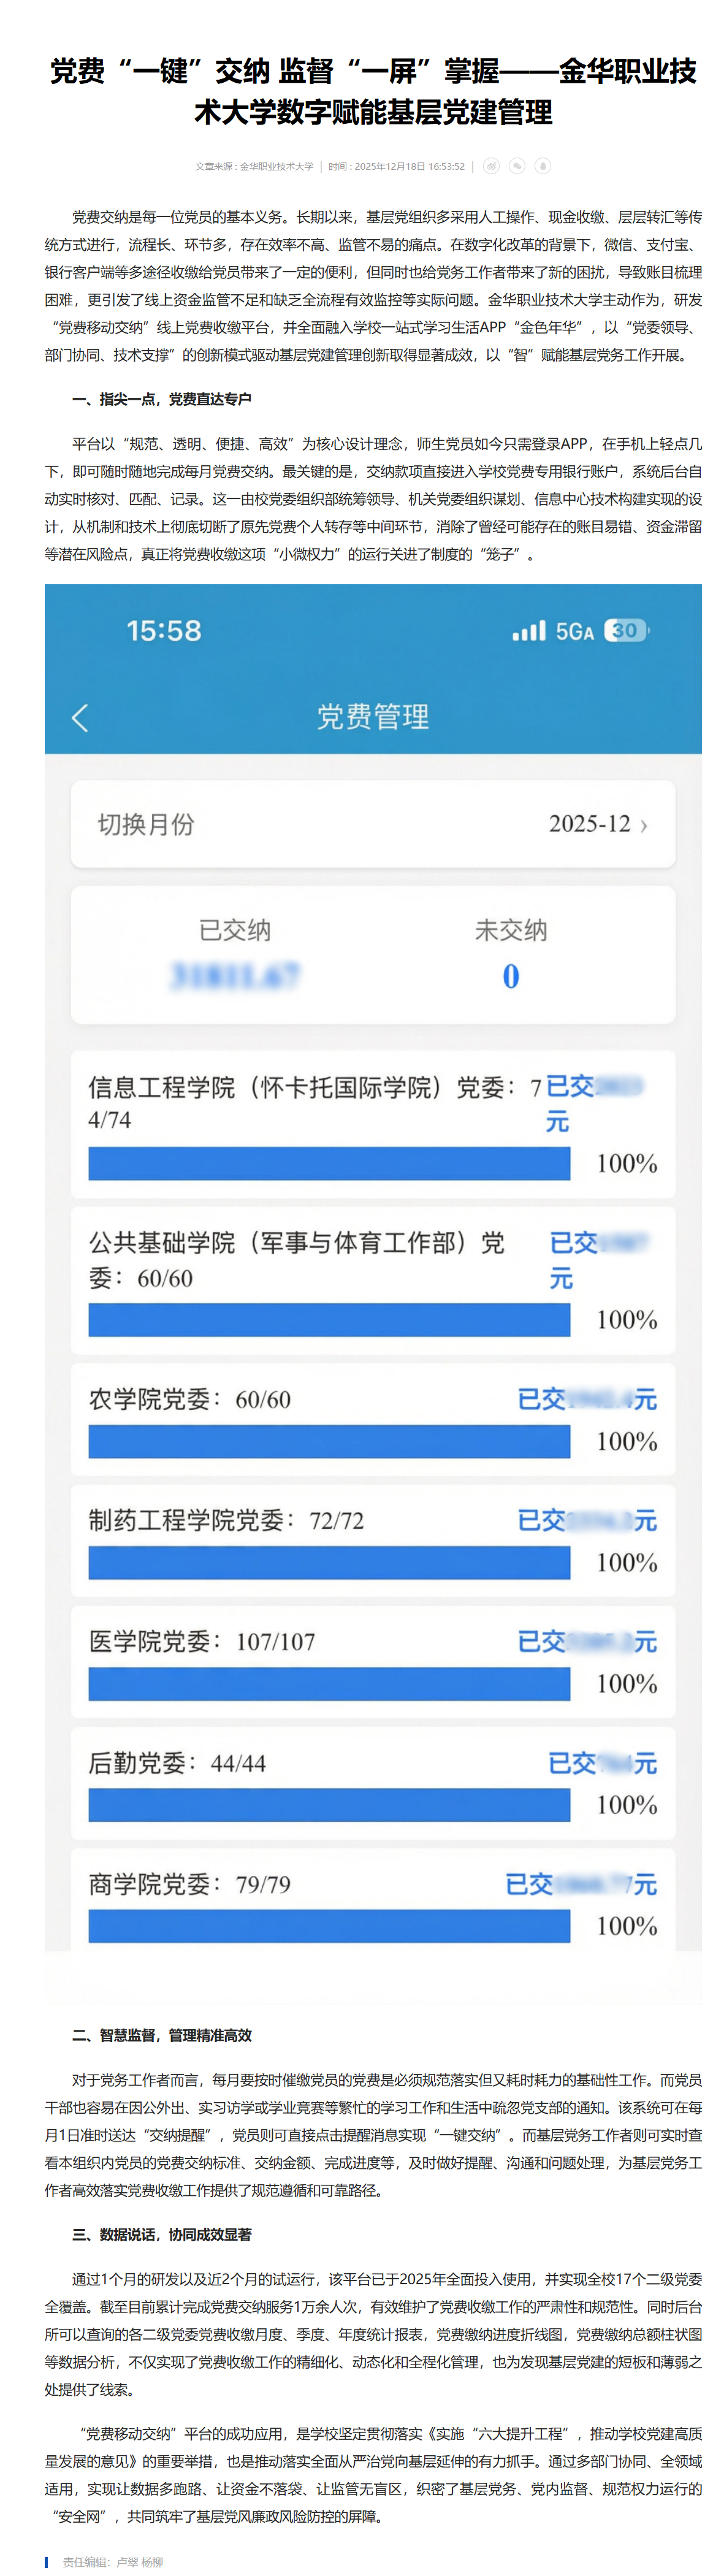The height and width of the screenshot is (2576, 713).
Task: Open the 后勤党委 44/44 entry
Action: (x=178, y=1763)
